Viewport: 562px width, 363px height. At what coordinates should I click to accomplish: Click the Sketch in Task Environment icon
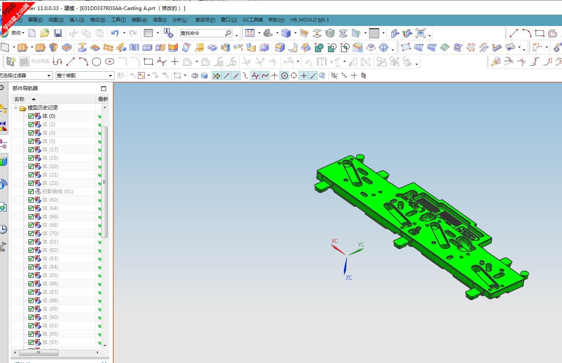point(11,62)
